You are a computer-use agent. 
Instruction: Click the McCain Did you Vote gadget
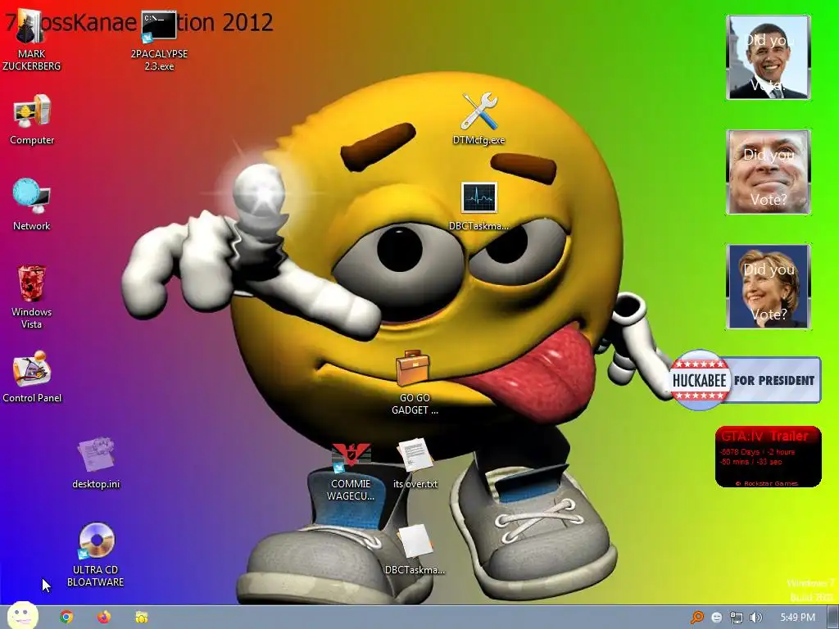(769, 172)
